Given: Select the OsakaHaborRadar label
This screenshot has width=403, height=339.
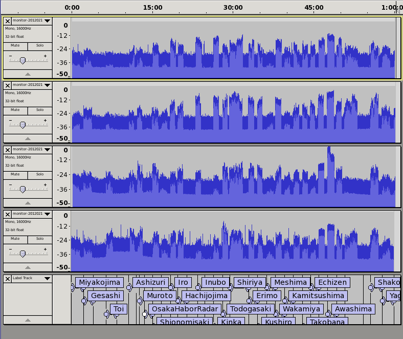Looking at the screenshot, I should 185,309.
